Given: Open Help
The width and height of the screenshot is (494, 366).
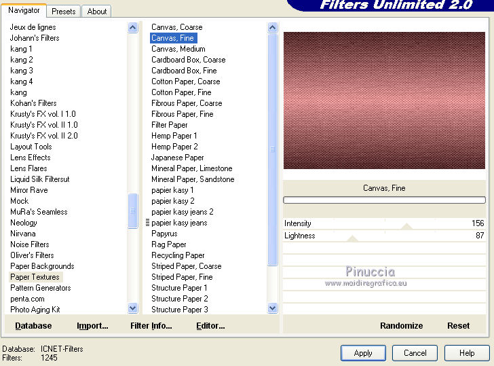Looking at the screenshot, I should 467,353.
